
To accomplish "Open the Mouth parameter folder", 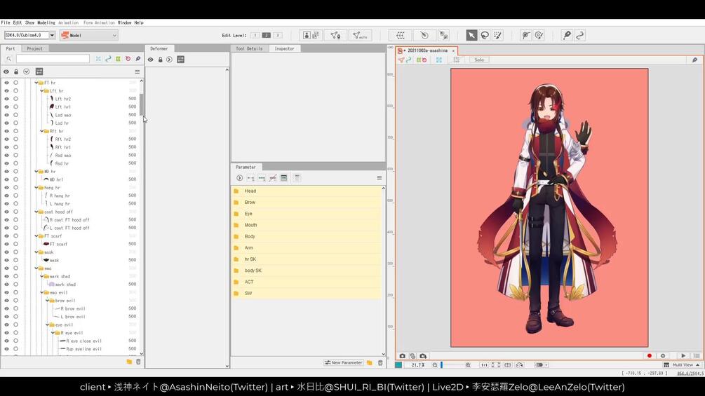I will point(307,226).
